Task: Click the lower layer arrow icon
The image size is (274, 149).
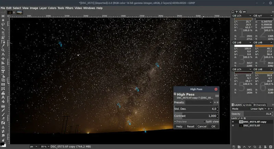Action: [249, 146]
